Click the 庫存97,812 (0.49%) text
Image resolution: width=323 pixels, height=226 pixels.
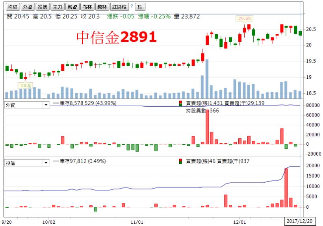click(83, 161)
